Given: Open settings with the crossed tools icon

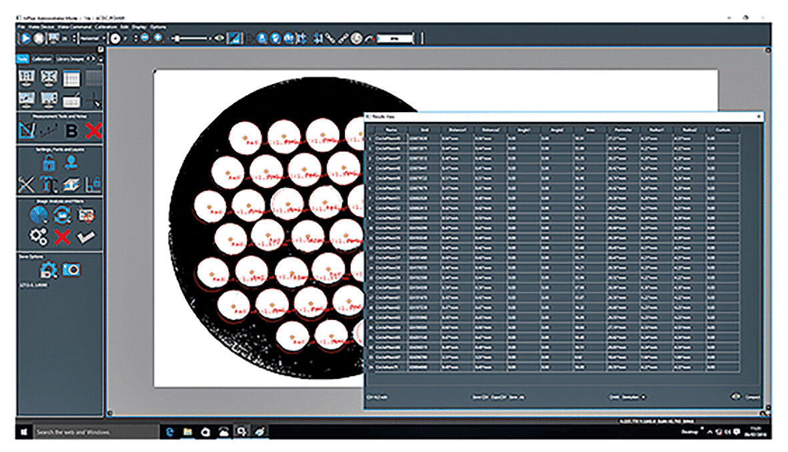Looking at the screenshot, I should 26,185.
